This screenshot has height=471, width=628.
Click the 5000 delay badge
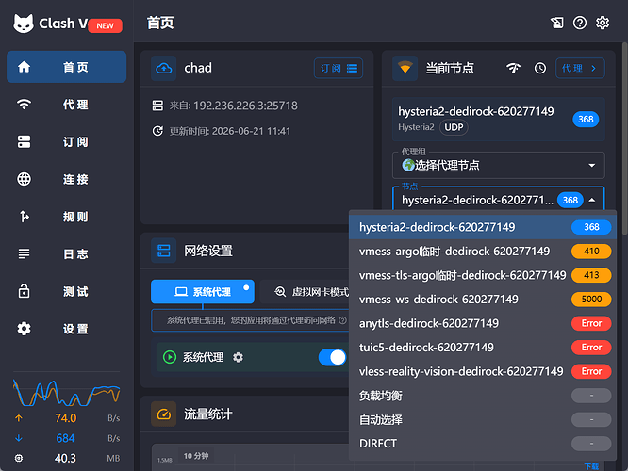click(x=591, y=300)
